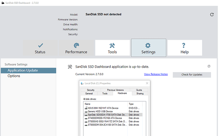Click the ST8000DM 004 drive icon
Image resolution: width=219 pixels, height=136 pixels.
point(86,125)
